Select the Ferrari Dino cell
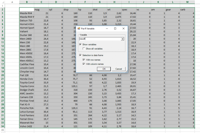This screenshot has height=133, width=200. point(27,119)
